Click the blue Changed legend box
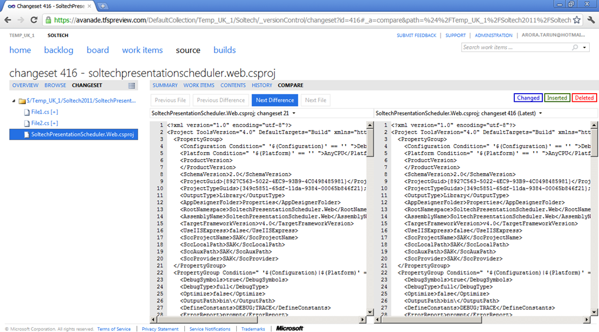The width and height of the screenshot is (599, 332). coord(528,98)
